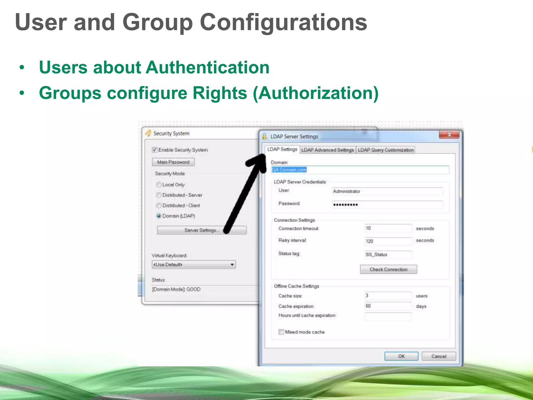533x400 pixels.
Task: Click the Security System window key icon
Action: pyautogui.click(x=148, y=133)
